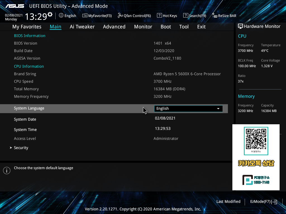
Task: Expand the Security submenu
Action: pyautogui.click(x=21, y=148)
